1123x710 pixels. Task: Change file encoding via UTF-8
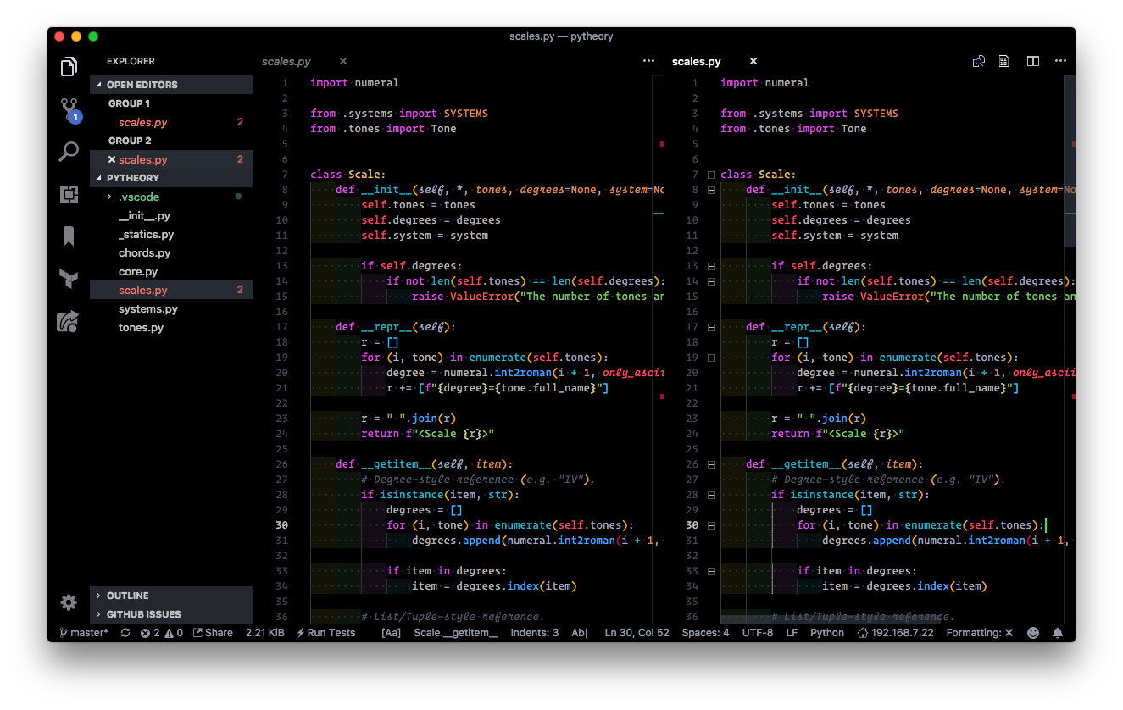pos(758,633)
